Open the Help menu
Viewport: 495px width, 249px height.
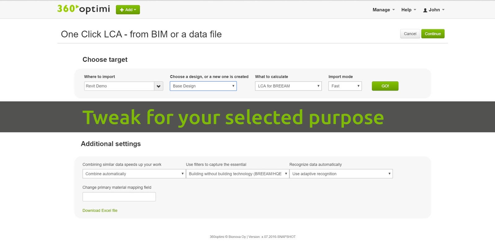pos(407,10)
